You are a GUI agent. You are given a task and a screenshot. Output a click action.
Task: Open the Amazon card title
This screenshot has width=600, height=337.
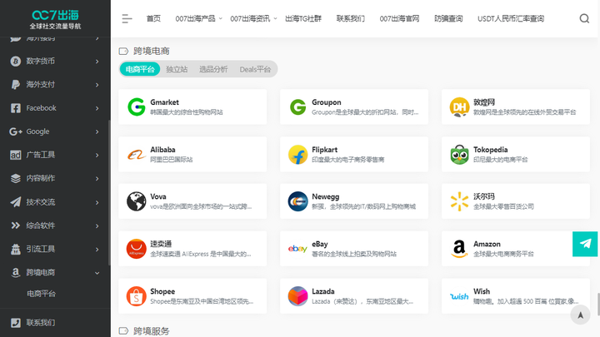point(487,244)
